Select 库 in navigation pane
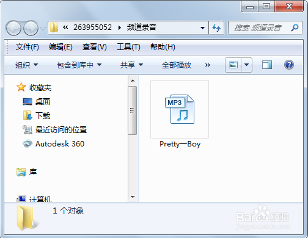The height and width of the screenshot is (238, 308). pyautogui.click(x=33, y=172)
